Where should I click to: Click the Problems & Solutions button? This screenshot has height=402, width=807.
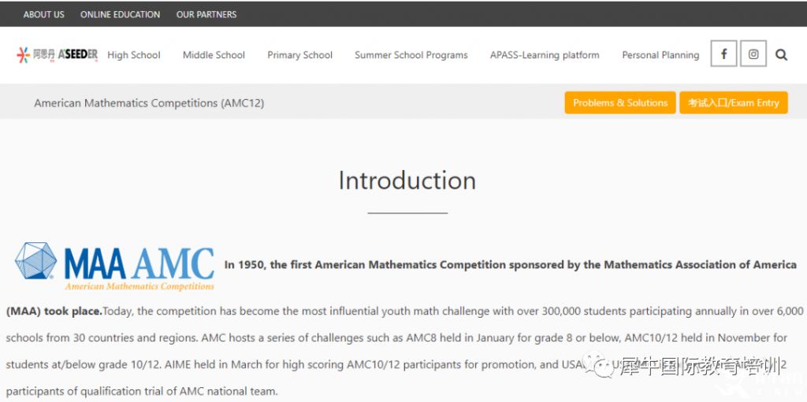pos(620,103)
